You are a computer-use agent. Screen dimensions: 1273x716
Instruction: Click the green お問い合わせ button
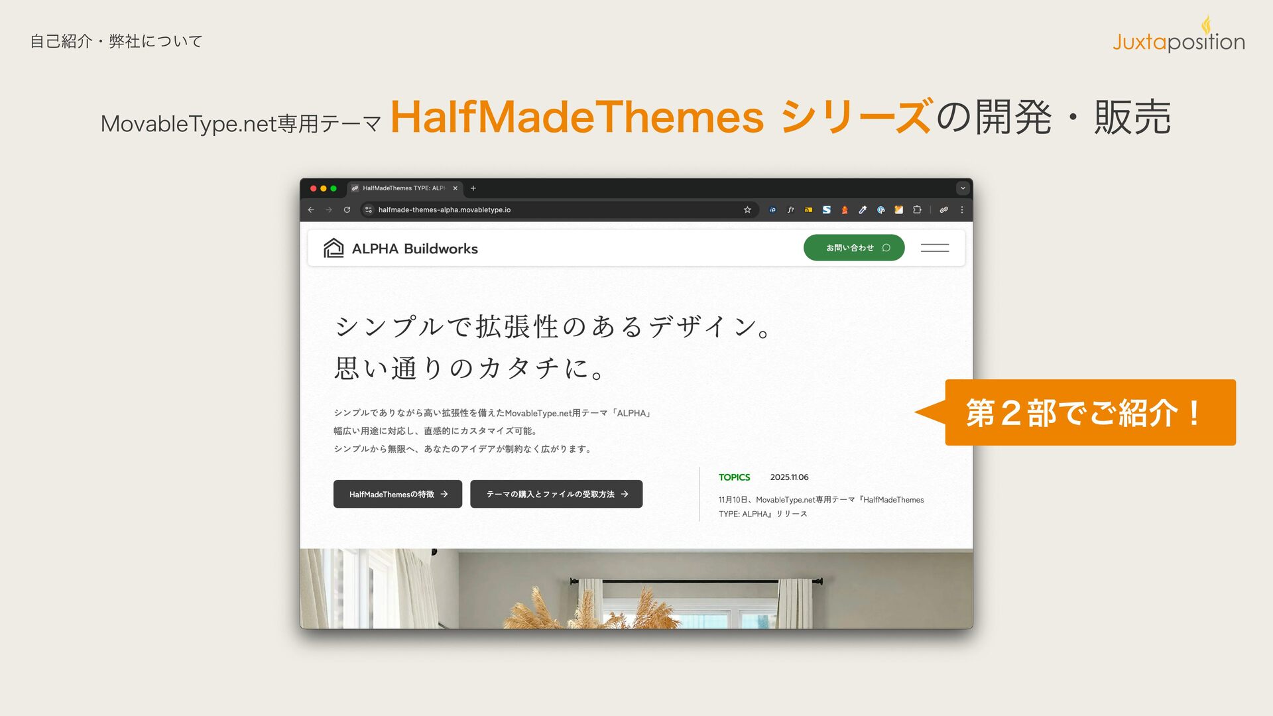tap(854, 248)
